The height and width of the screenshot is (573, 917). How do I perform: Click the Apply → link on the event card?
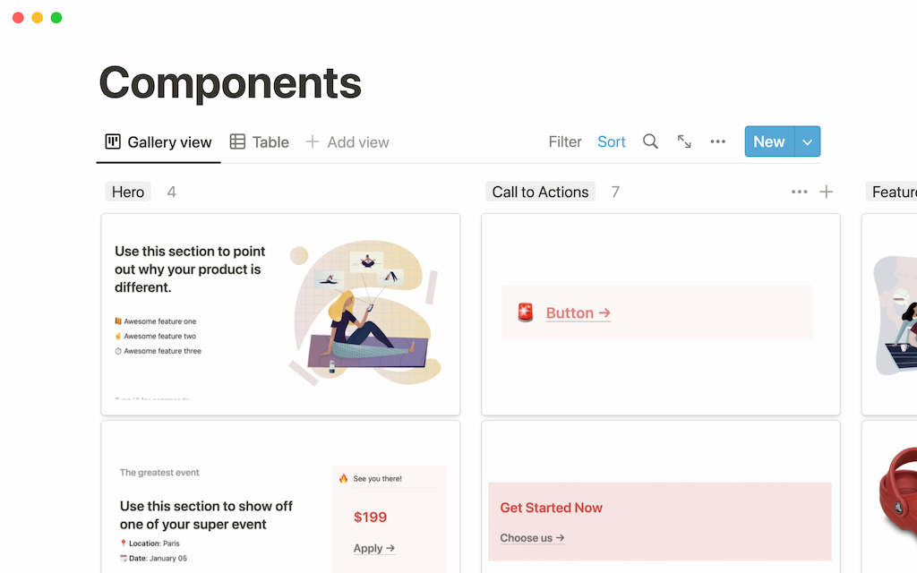coord(373,548)
